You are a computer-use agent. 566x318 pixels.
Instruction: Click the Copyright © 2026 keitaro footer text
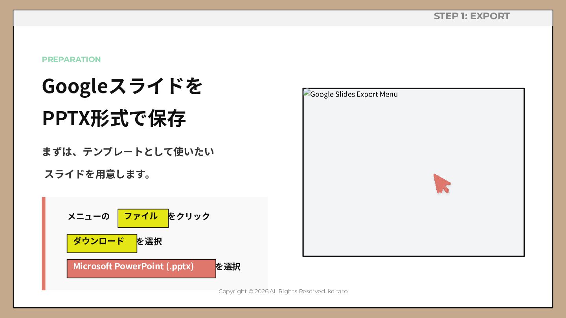click(x=283, y=291)
